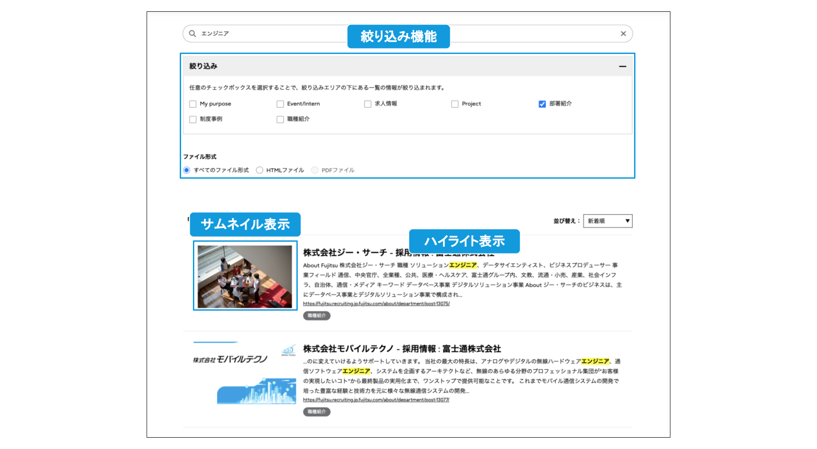The image size is (817, 449).
Task: Check the My purpose checkbox
Action: (193, 104)
